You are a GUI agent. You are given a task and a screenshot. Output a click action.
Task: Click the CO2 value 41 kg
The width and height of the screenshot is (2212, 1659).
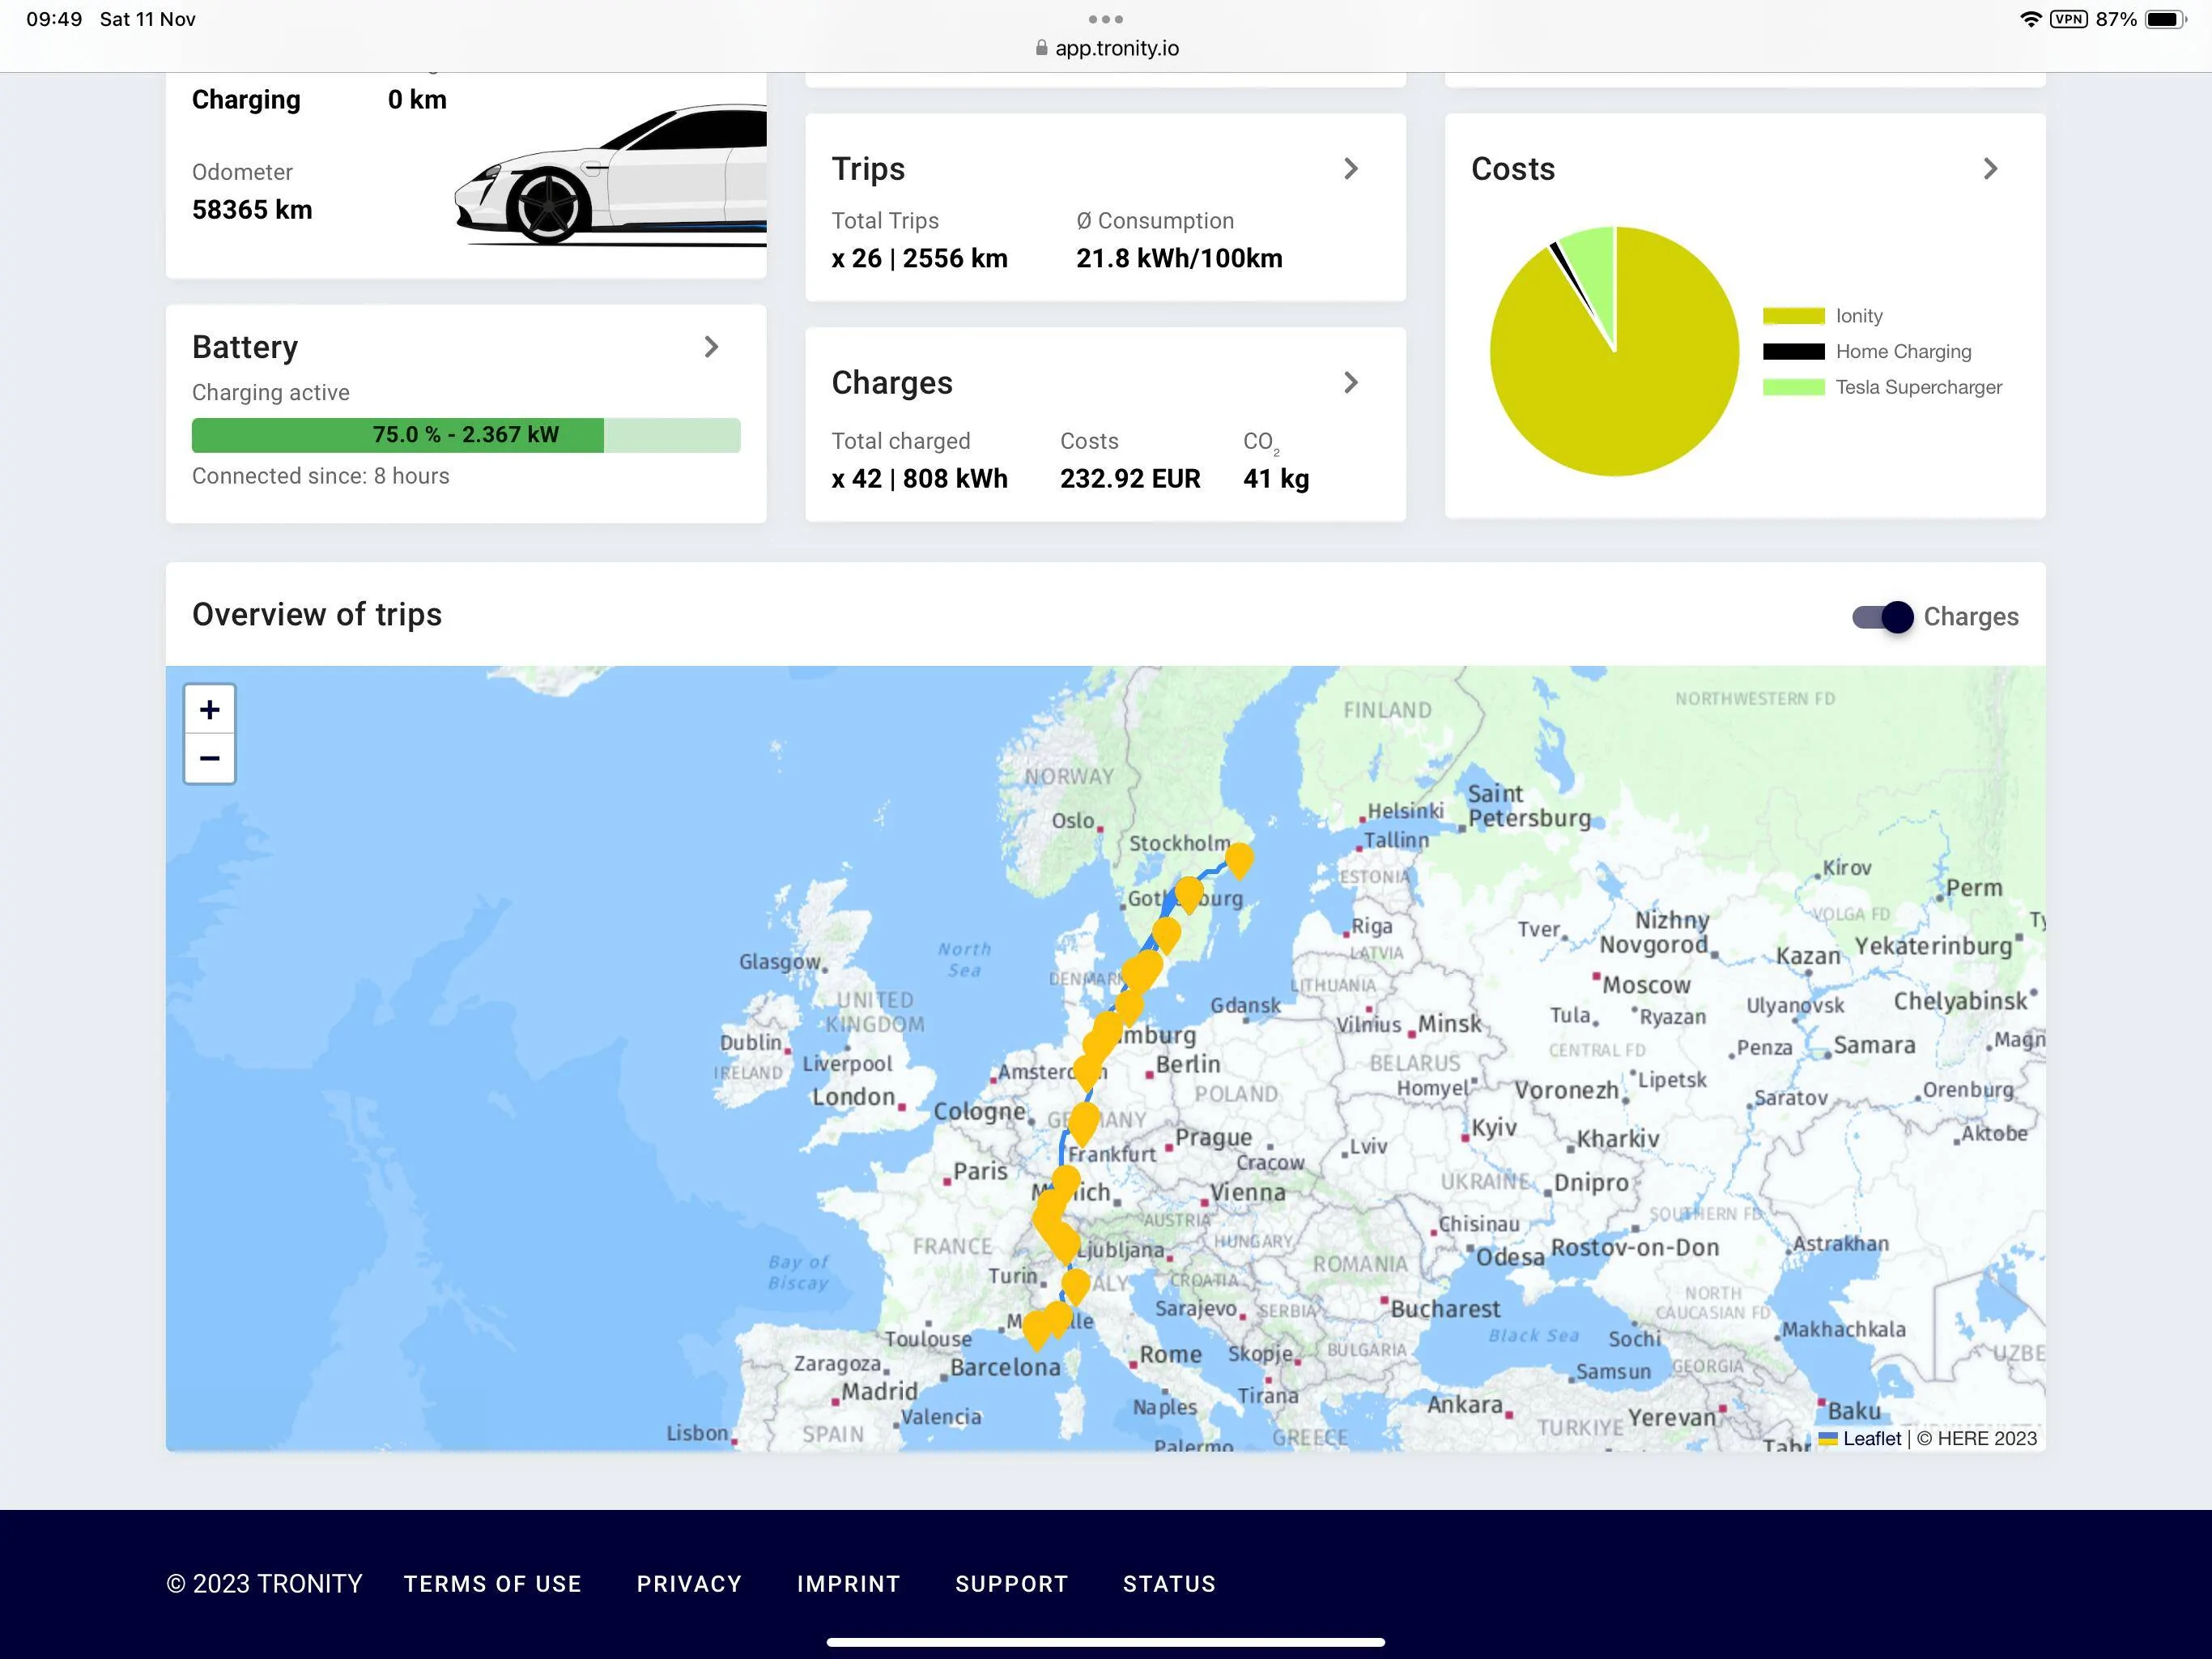pos(1276,478)
